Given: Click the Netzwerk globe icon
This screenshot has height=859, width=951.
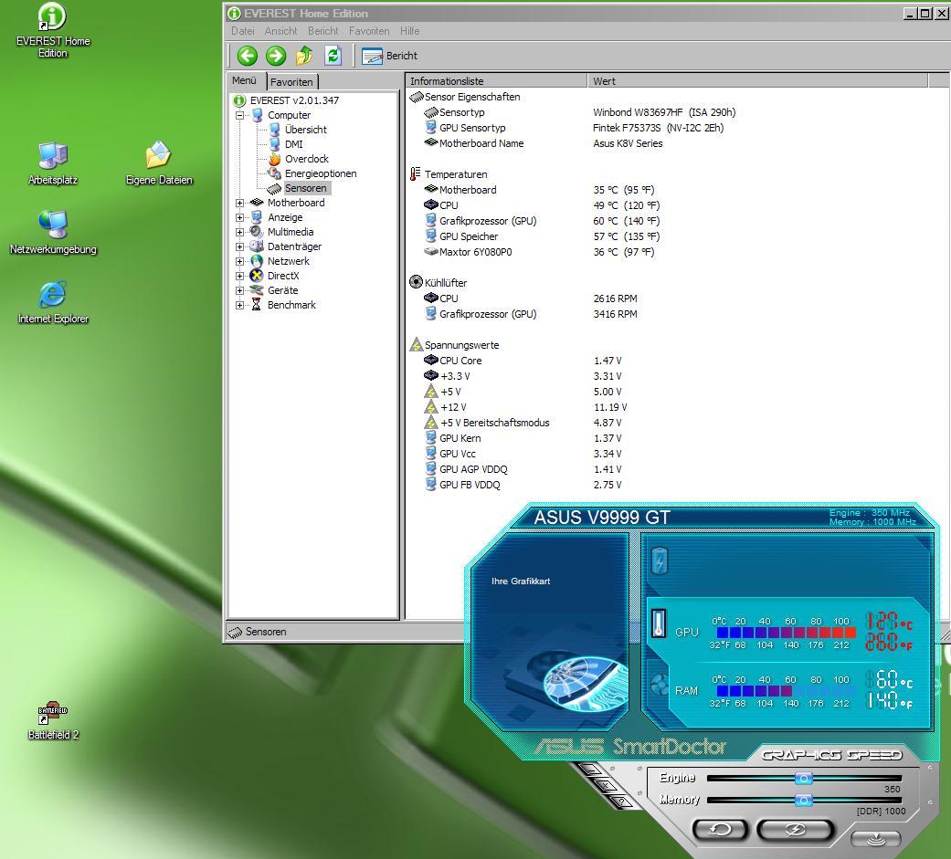Looking at the screenshot, I should point(257,261).
